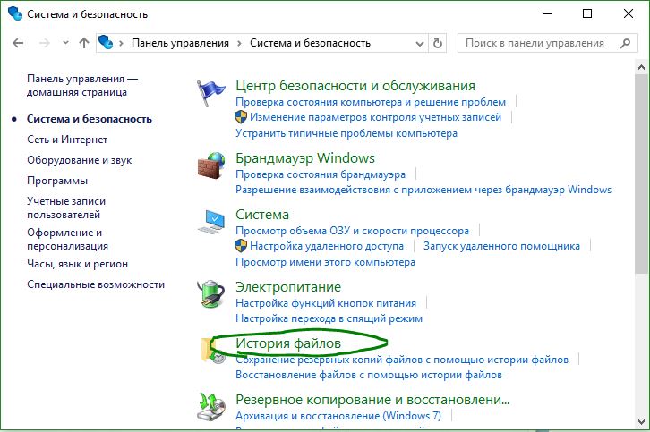Viewport: 650px width, 432px height.
Task: Select Программы category in left pane
Action: pos(57,181)
